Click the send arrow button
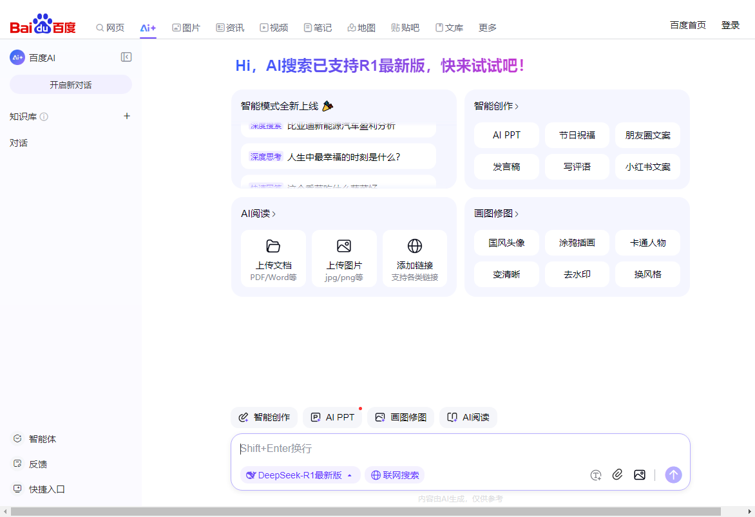This screenshot has height=517, width=755. coord(673,475)
